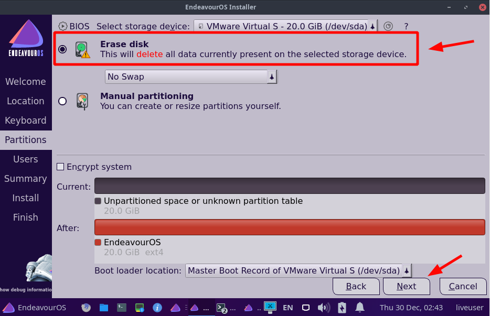Go to the Location step in sidebar
This screenshot has height=316, width=490.
coord(26,101)
